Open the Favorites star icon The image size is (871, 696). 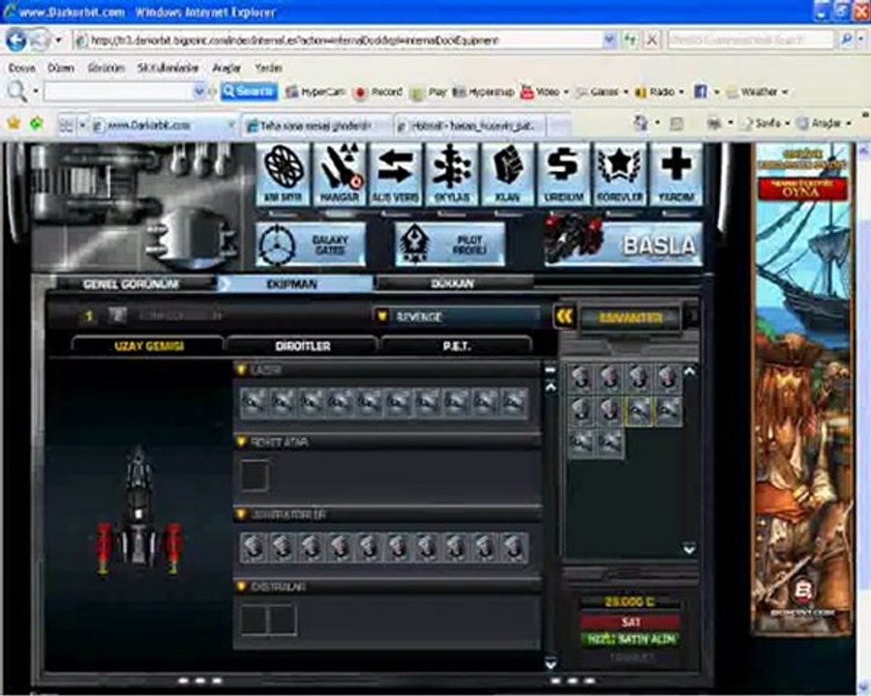tap(14, 123)
